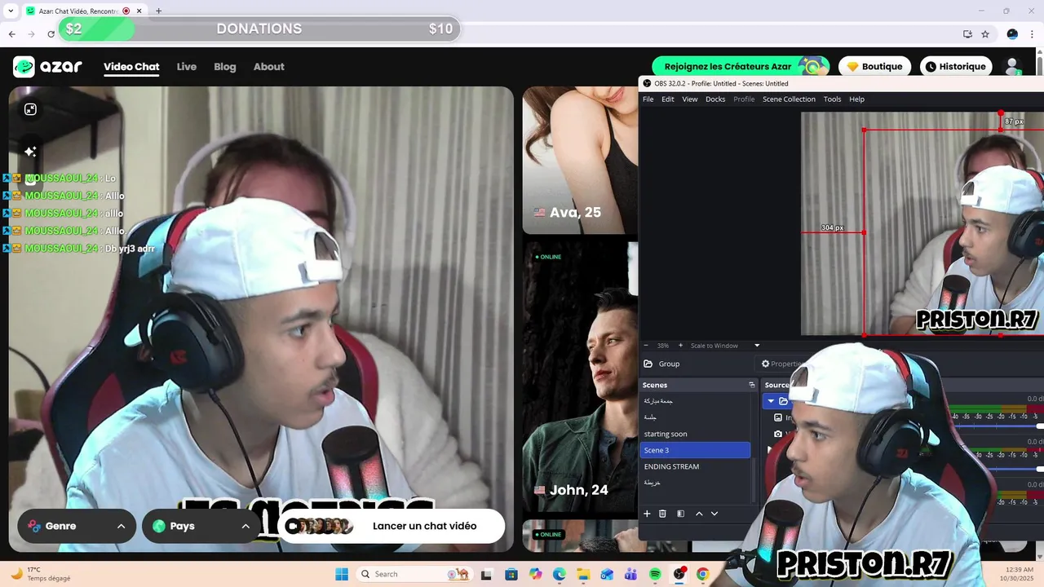This screenshot has height=587, width=1044.
Task: Click the weather widget on taskbar
Action: [x=41, y=574]
